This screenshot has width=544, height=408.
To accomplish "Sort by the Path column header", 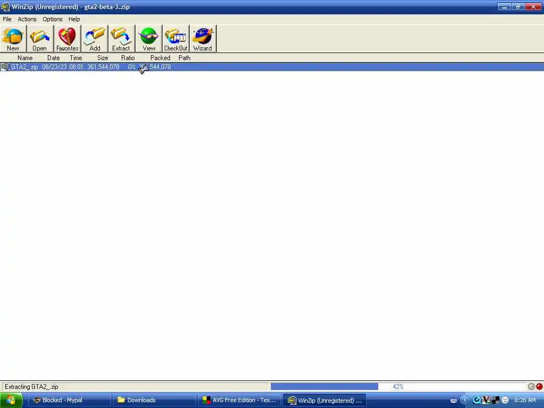I will [184, 58].
